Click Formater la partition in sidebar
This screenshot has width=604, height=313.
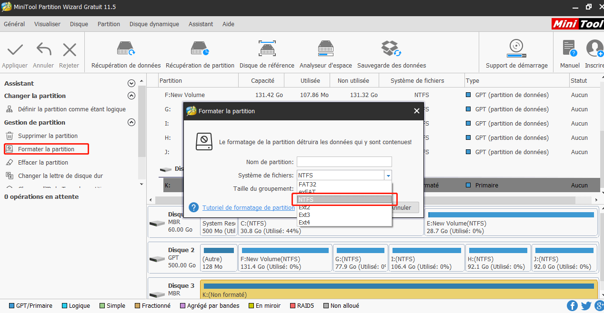[46, 149]
